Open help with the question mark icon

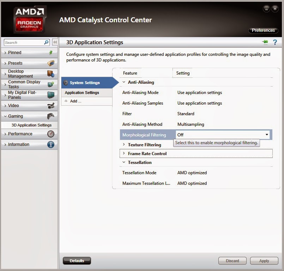coord(275,42)
